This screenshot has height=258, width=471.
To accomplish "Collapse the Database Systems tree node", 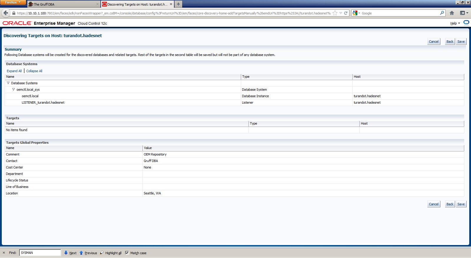I will (x=8, y=83).
